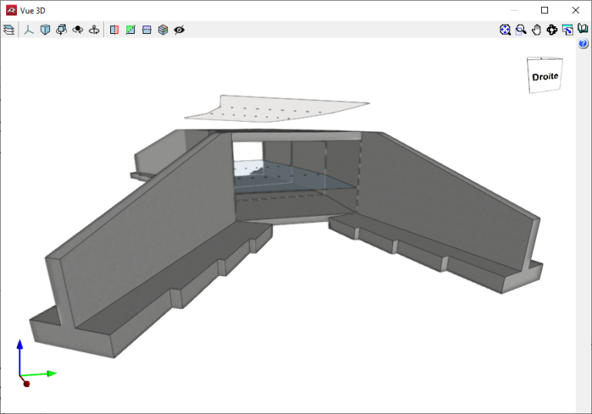
Task: Close the Vue 3D window
Action: (x=575, y=10)
